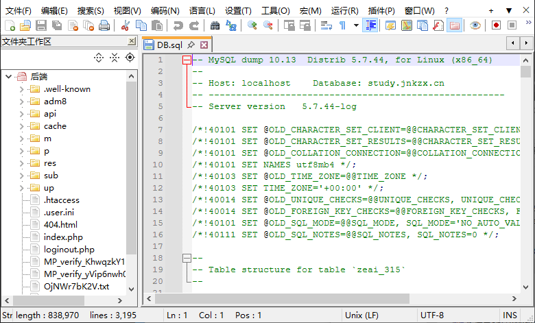Expand the adm8 folder
The height and width of the screenshot is (323, 535).
21,101
